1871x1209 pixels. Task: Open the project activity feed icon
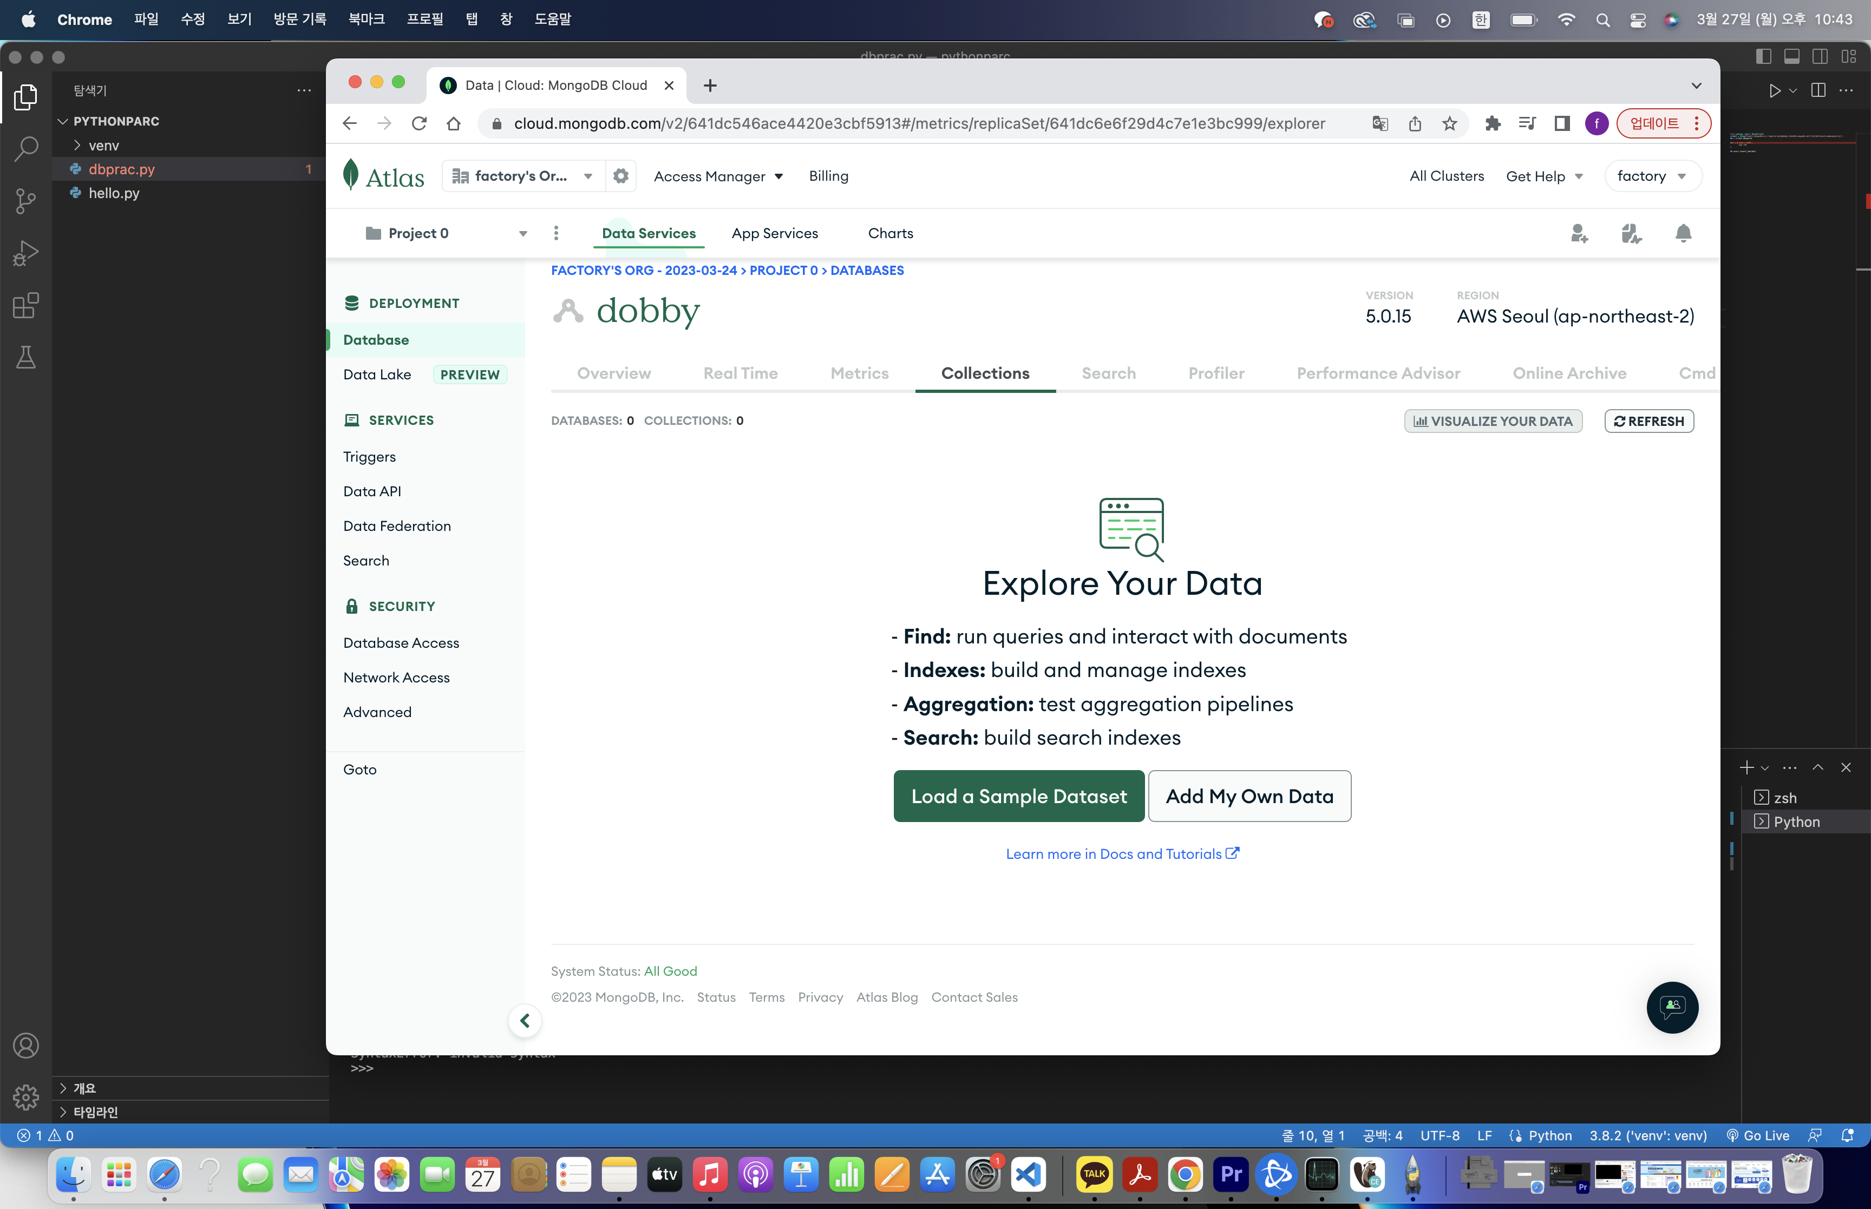pos(1632,233)
